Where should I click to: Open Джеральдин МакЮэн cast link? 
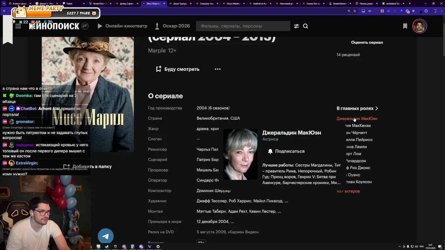pyautogui.click(x=357, y=119)
